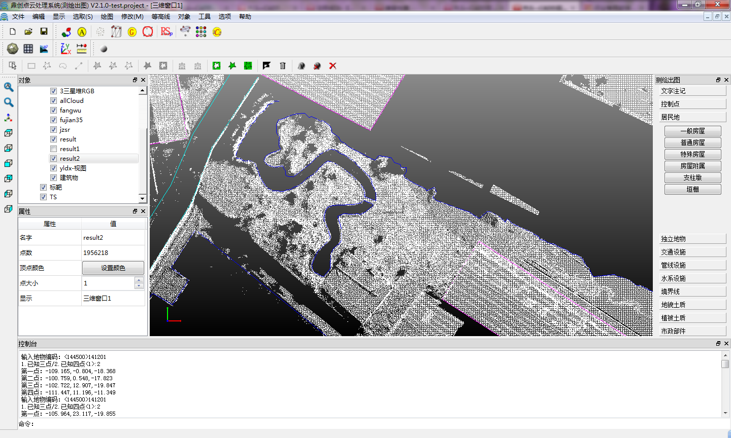Expand the 交通设施 category panel
Image resolution: width=731 pixels, height=438 pixels.
point(692,252)
